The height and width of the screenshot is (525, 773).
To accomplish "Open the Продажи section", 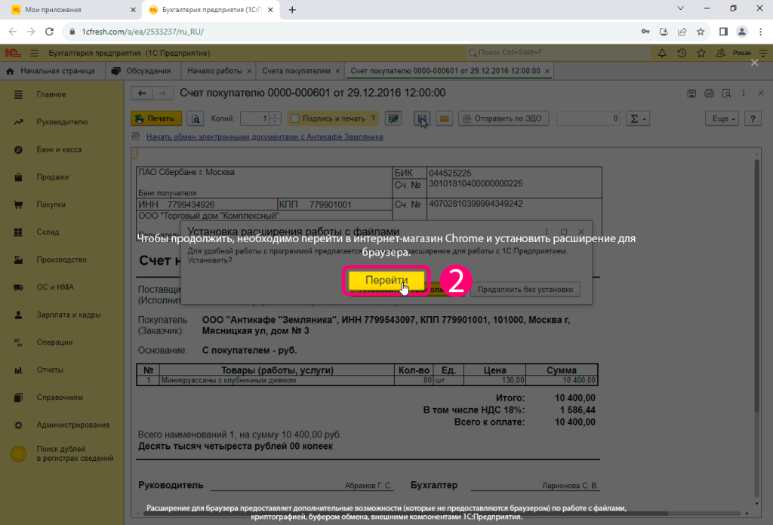I will point(53,177).
